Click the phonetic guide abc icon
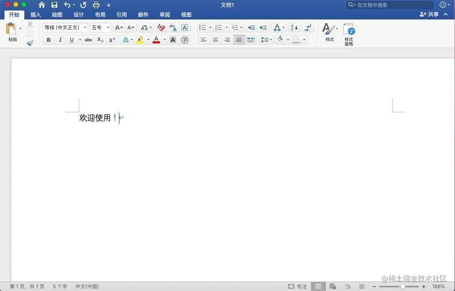 [173, 28]
